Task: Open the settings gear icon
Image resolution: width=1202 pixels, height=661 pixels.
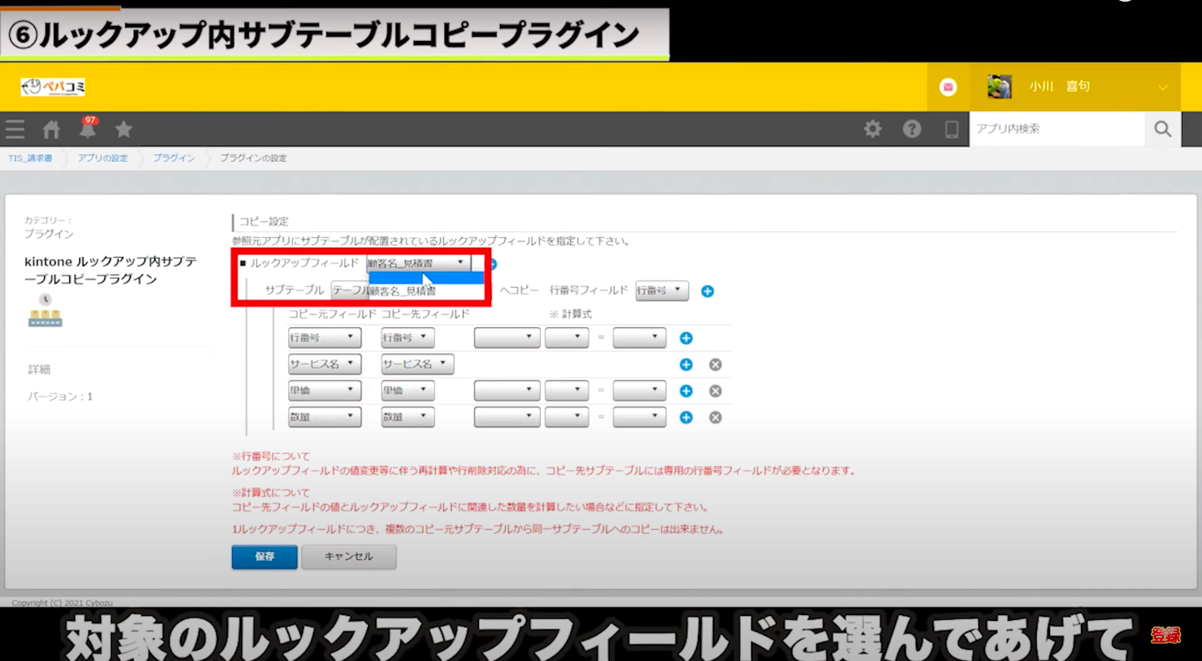Action: tap(872, 129)
